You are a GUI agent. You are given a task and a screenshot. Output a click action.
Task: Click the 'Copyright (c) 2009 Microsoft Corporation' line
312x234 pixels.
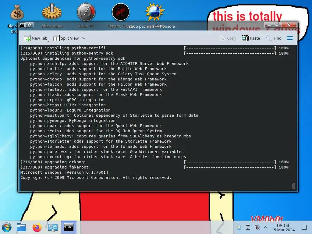pos(96,178)
